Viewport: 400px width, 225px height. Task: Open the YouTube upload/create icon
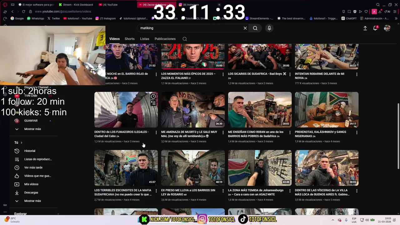[365, 28]
